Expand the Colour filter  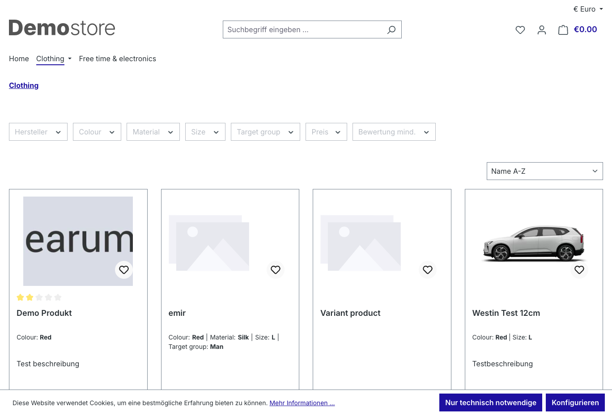[x=97, y=132]
